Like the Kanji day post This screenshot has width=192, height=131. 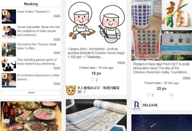(x=148, y=95)
